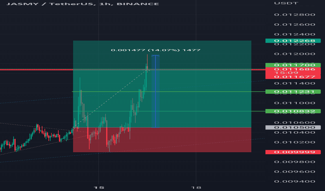325x191 pixels.
Task: Click the 0.010200 price axis label
Action: tap(295, 142)
